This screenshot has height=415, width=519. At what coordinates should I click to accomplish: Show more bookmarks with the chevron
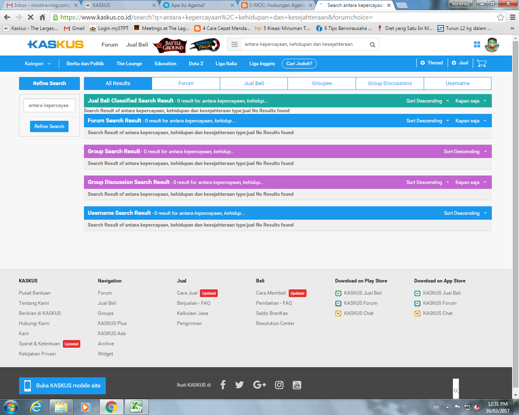click(512, 28)
